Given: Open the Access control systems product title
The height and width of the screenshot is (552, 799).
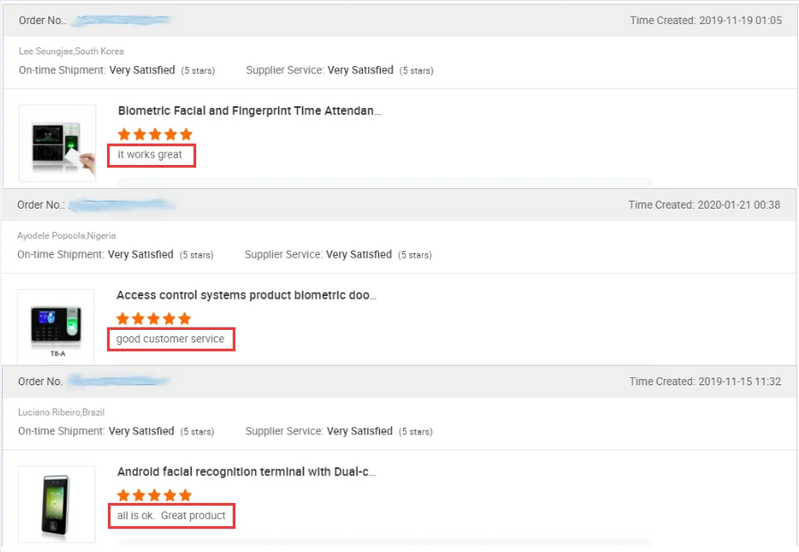Looking at the screenshot, I should click(247, 295).
